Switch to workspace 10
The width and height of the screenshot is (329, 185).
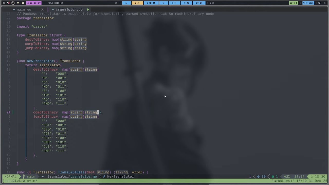199,3
